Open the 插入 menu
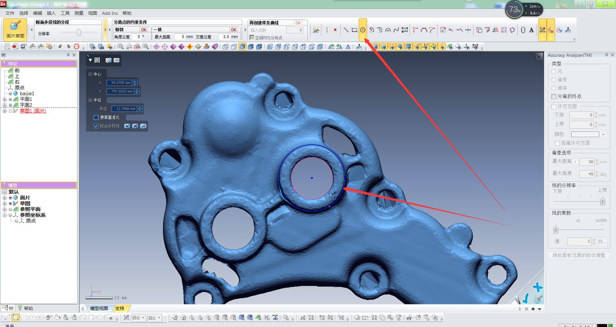The height and width of the screenshot is (327, 616). pos(51,13)
